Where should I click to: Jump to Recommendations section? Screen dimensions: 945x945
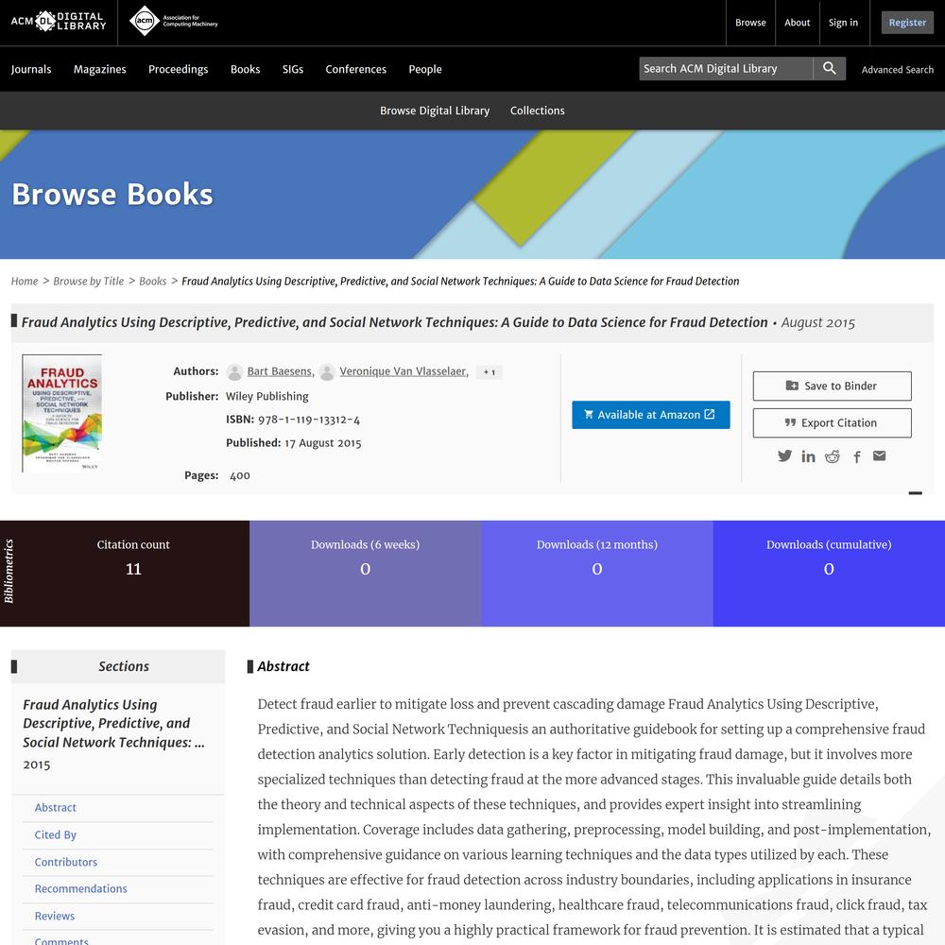click(x=80, y=889)
